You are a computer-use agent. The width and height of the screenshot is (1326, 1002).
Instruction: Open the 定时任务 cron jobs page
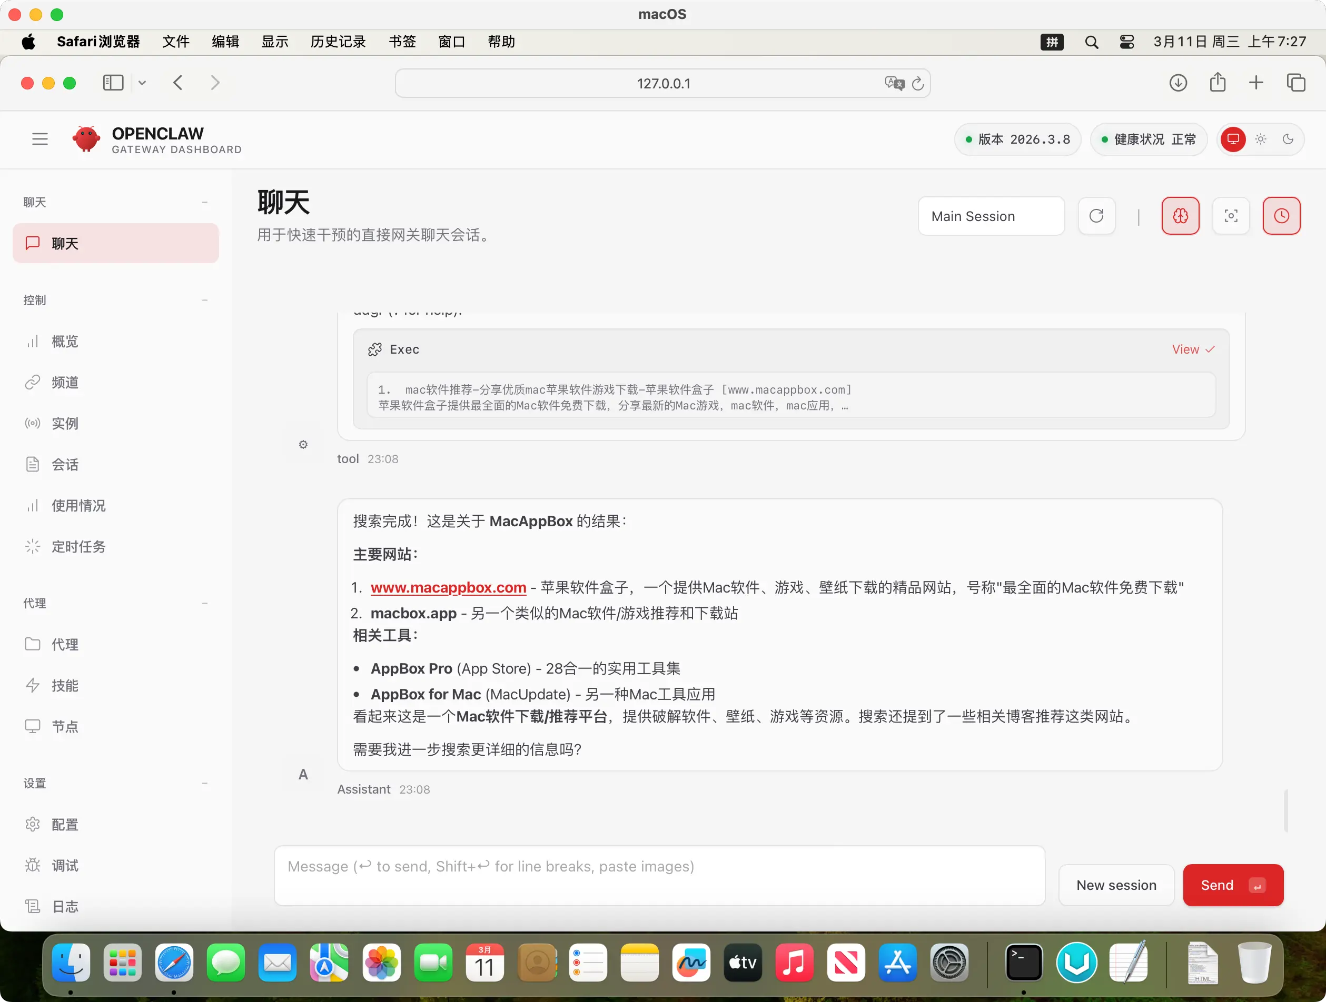pos(116,546)
